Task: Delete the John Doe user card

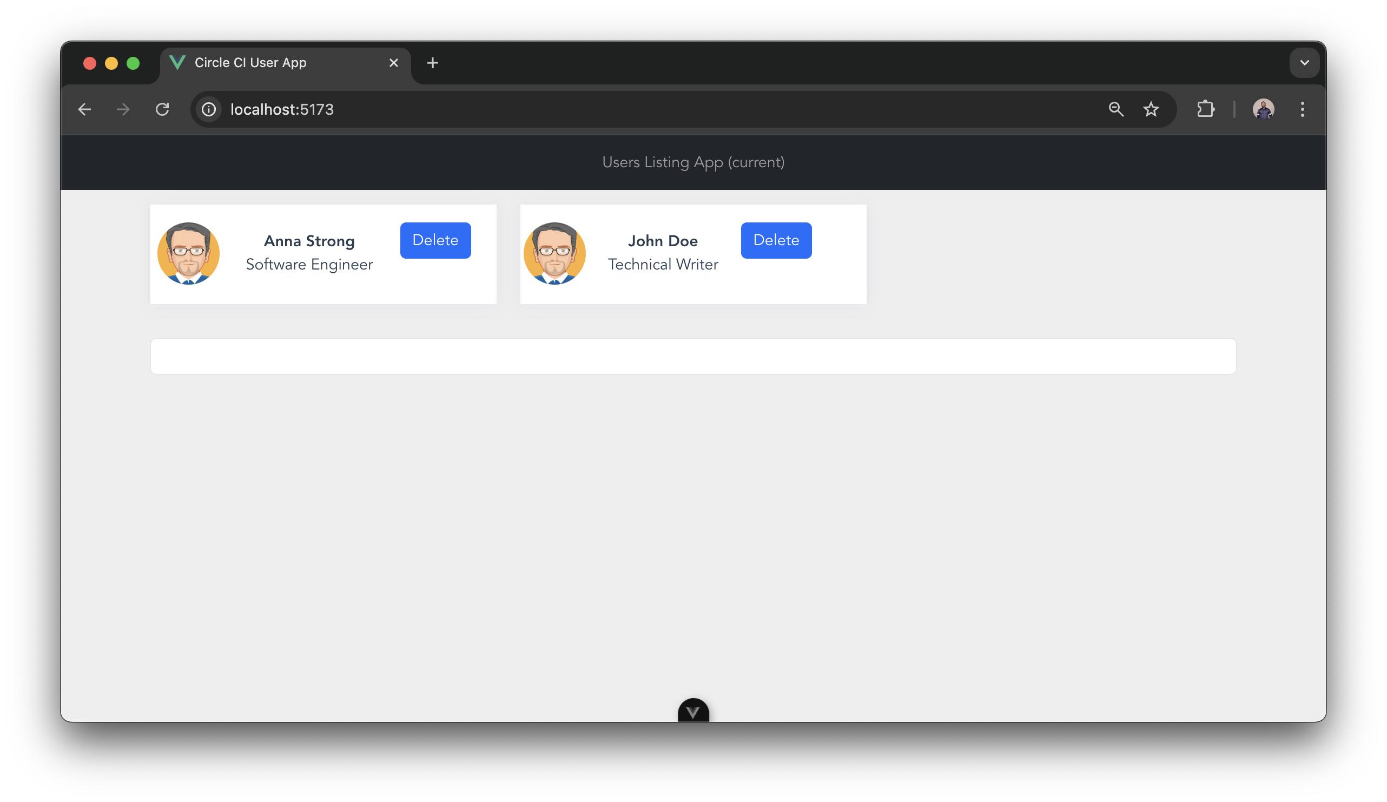Action: 776,240
